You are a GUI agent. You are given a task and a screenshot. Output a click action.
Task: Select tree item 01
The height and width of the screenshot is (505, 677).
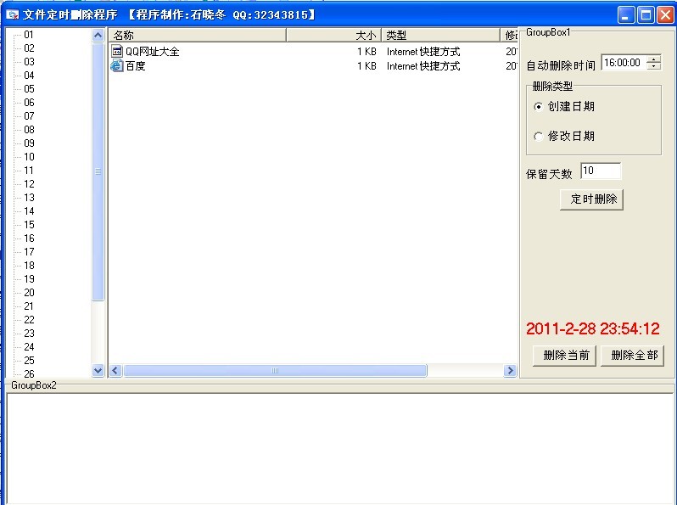[x=29, y=35]
